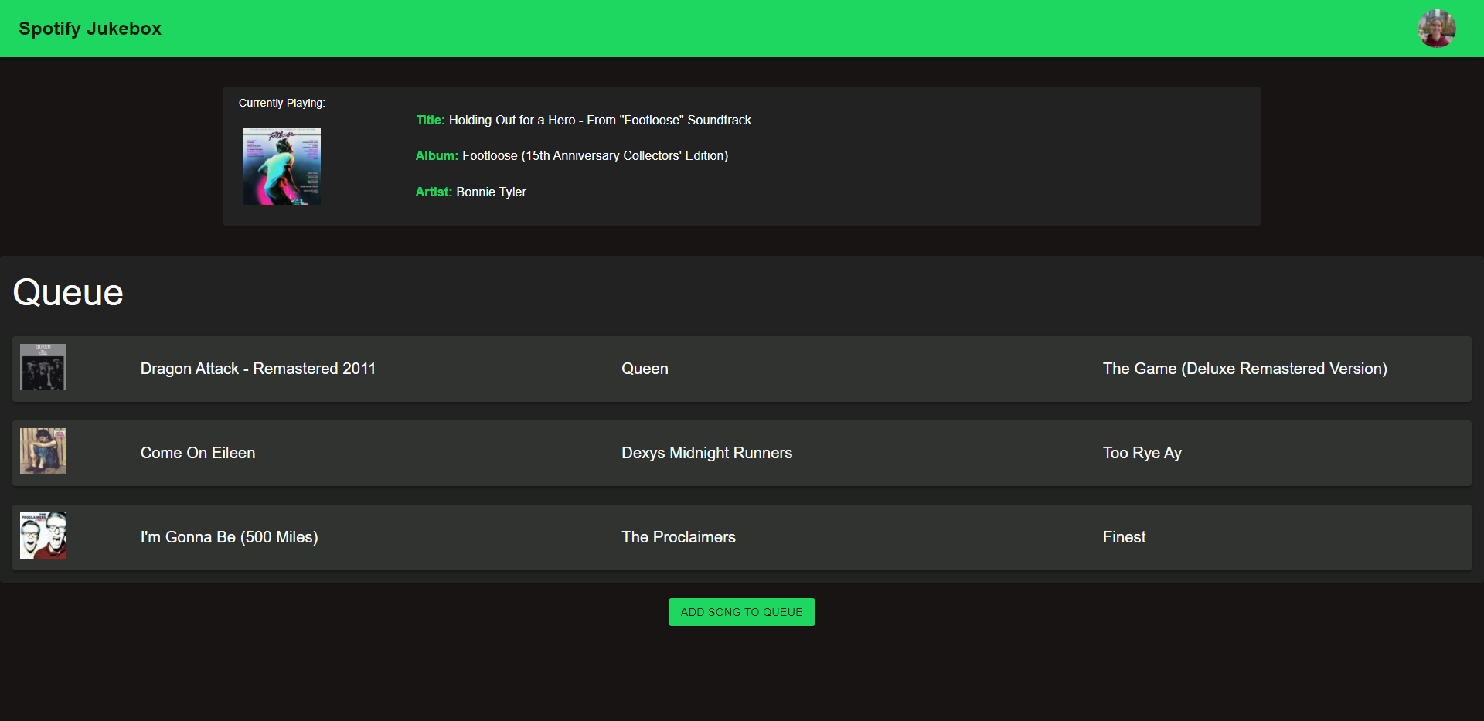Click the Spotify Jukebox header logo text
The width and height of the screenshot is (1484, 721).
pyautogui.click(x=90, y=28)
